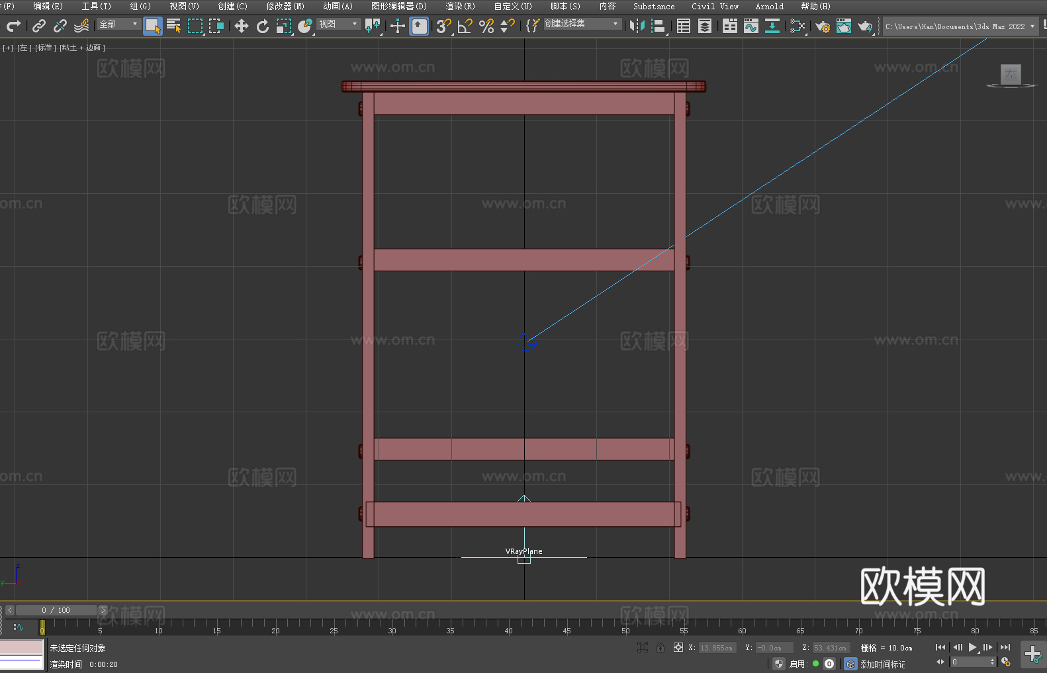1047x673 pixels.
Task: Click viewport [标准] shading label
Action: pyautogui.click(x=45, y=48)
